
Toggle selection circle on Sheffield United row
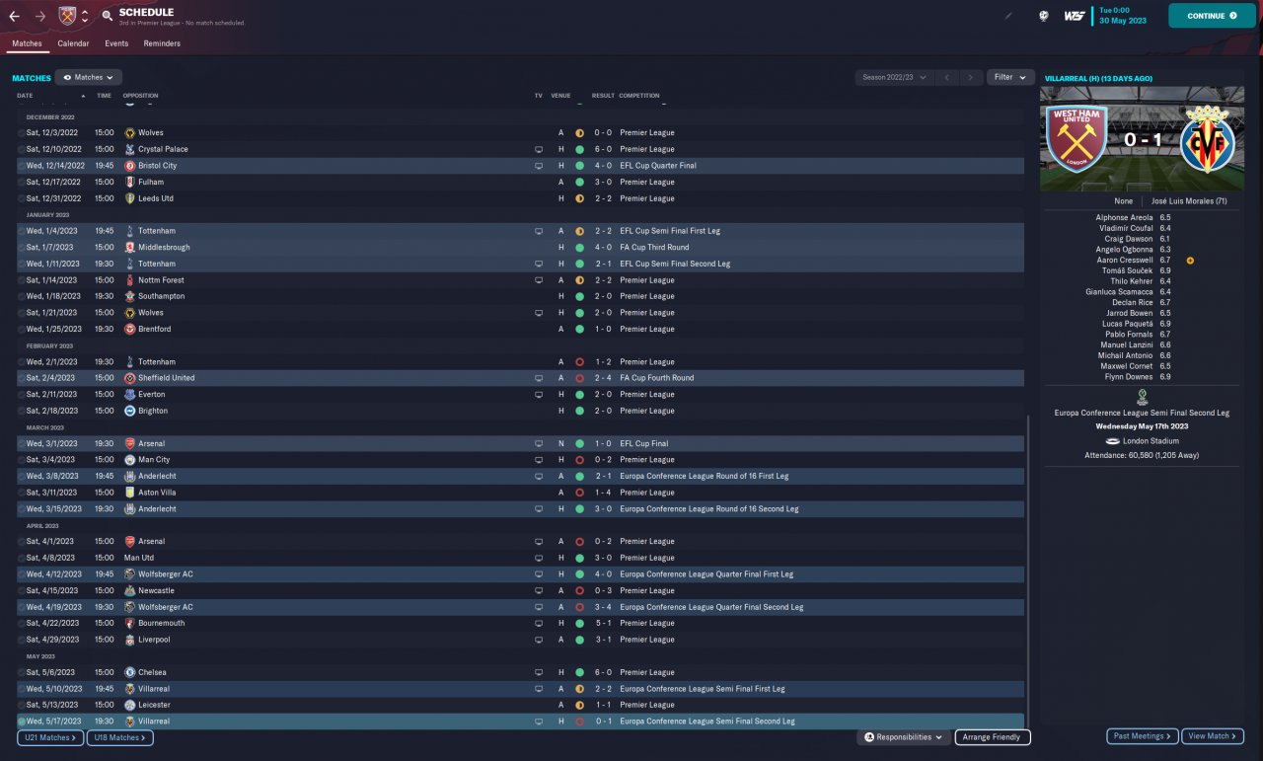22,378
